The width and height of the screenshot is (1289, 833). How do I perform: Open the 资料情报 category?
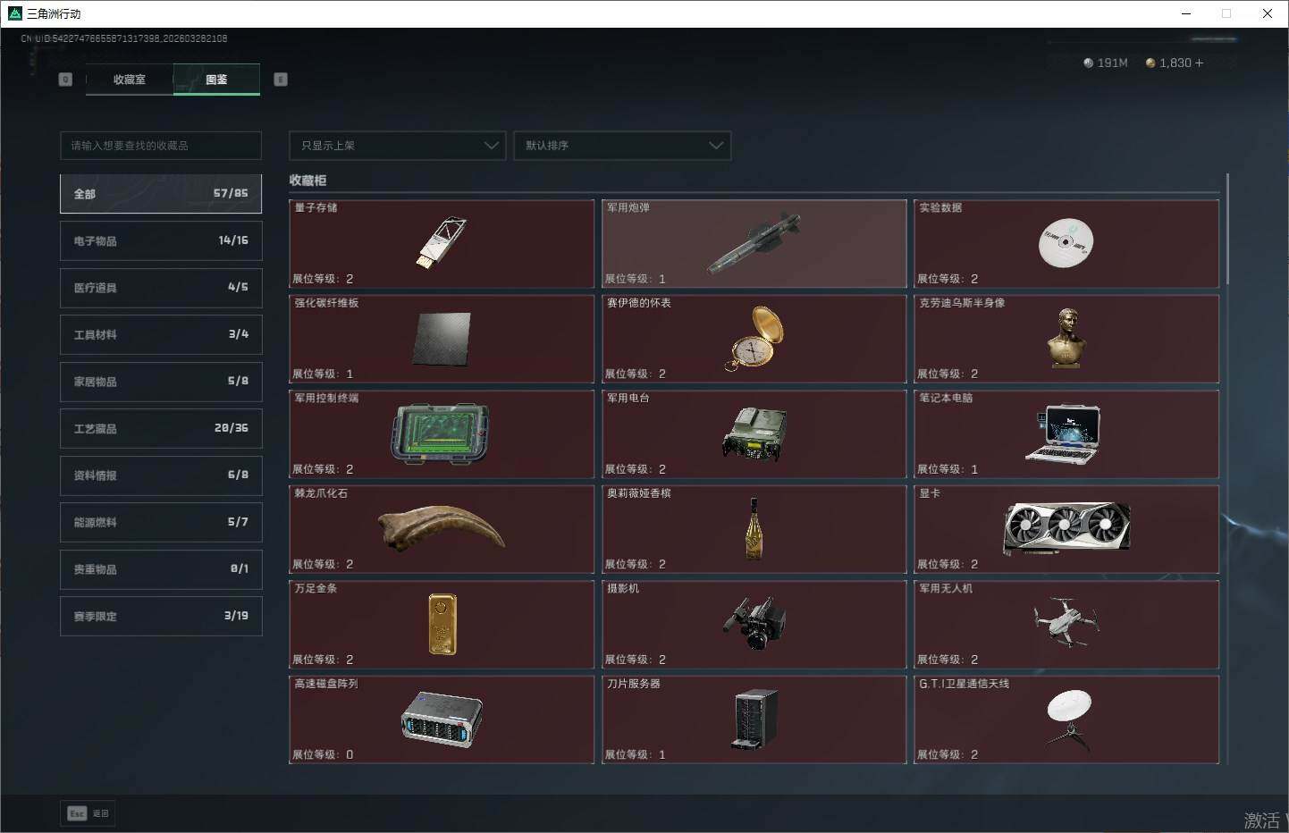(161, 475)
